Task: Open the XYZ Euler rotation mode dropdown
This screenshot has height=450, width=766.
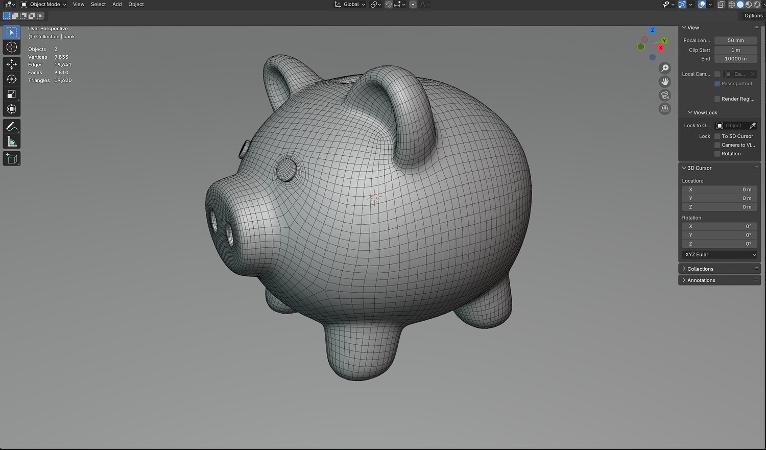Action: tap(720, 254)
